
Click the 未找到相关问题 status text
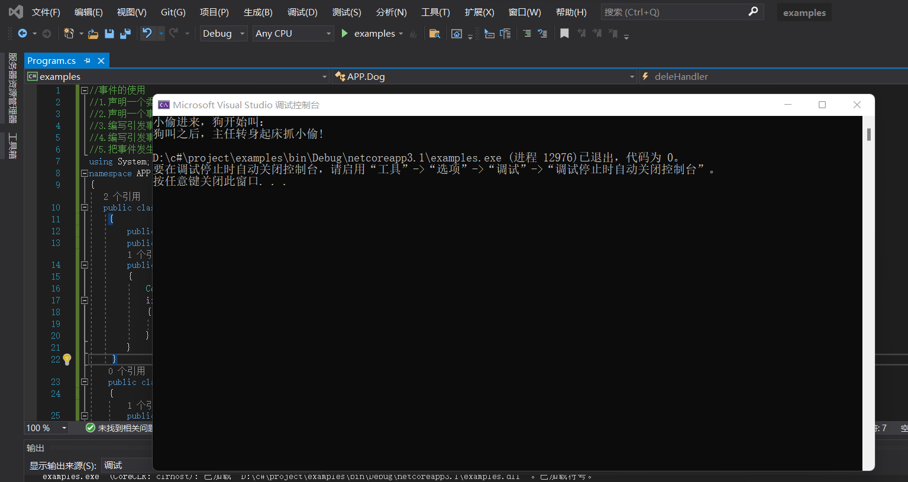coord(125,428)
